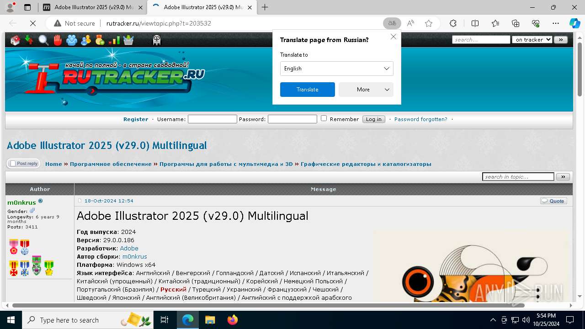Screen dimensions: 585x329
Task: Select the loading Adobe Illustrator 2025 tab
Action: point(203,7)
